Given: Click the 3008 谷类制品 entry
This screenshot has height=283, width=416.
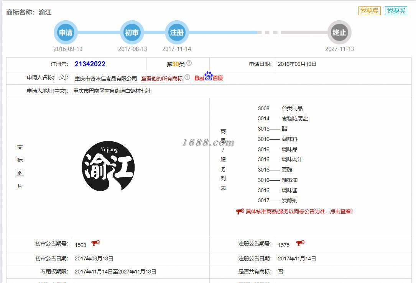Looking at the screenshot, I should coord(280,108).
